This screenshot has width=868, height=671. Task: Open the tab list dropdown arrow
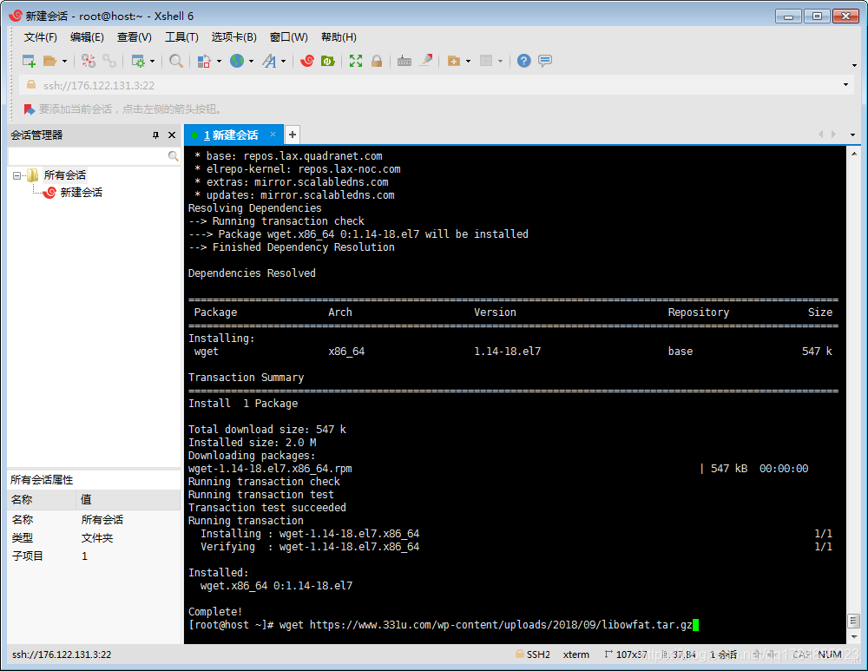[x=852, y=135]
